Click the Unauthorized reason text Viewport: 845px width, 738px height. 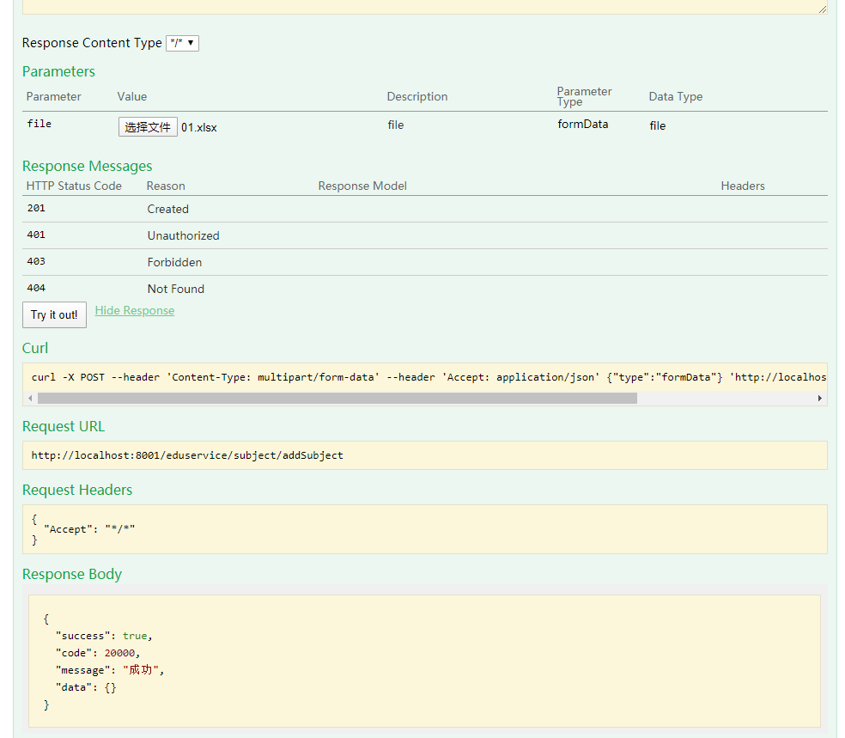[x=183, y=235]
